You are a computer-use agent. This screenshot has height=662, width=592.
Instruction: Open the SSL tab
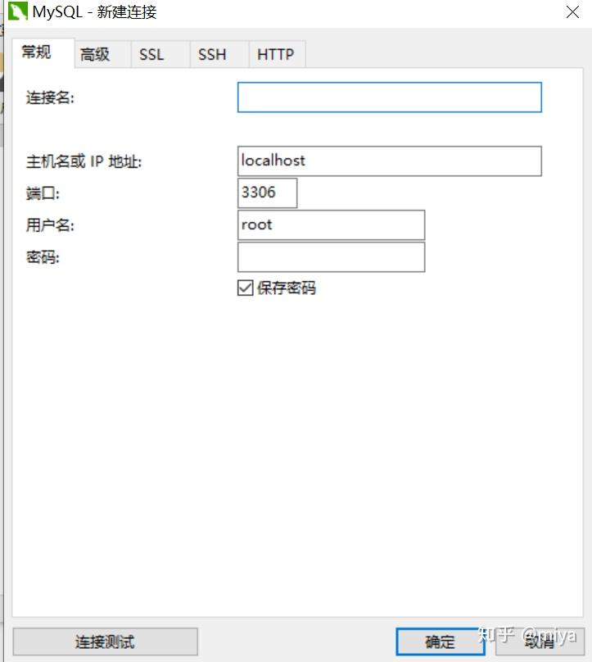[160, 54]
